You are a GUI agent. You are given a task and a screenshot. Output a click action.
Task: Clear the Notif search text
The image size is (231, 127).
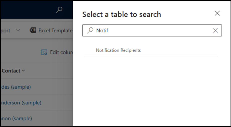(215, 31)
